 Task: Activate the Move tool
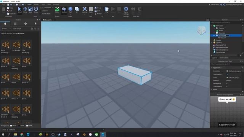tap(25, 10)
